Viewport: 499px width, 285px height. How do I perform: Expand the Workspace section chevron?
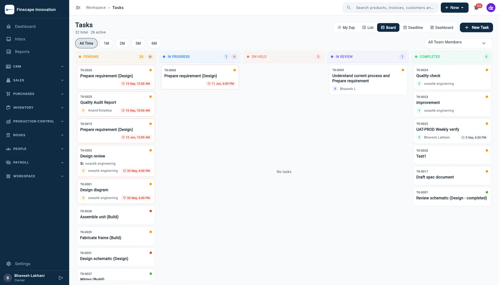[62, 176]
